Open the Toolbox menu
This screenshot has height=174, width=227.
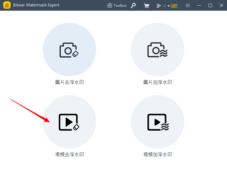pyautogui.click(x=117, y=6)
